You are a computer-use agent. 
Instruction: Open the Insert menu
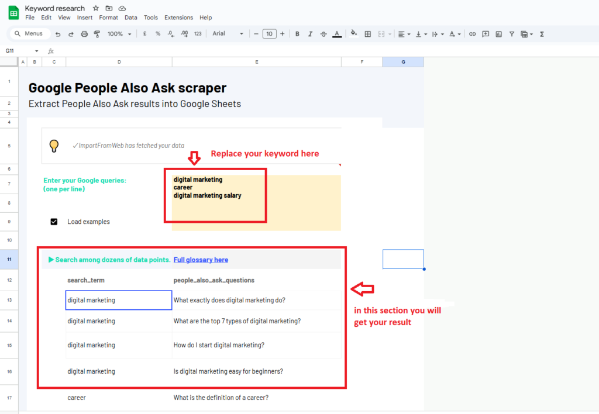[84, 18]
